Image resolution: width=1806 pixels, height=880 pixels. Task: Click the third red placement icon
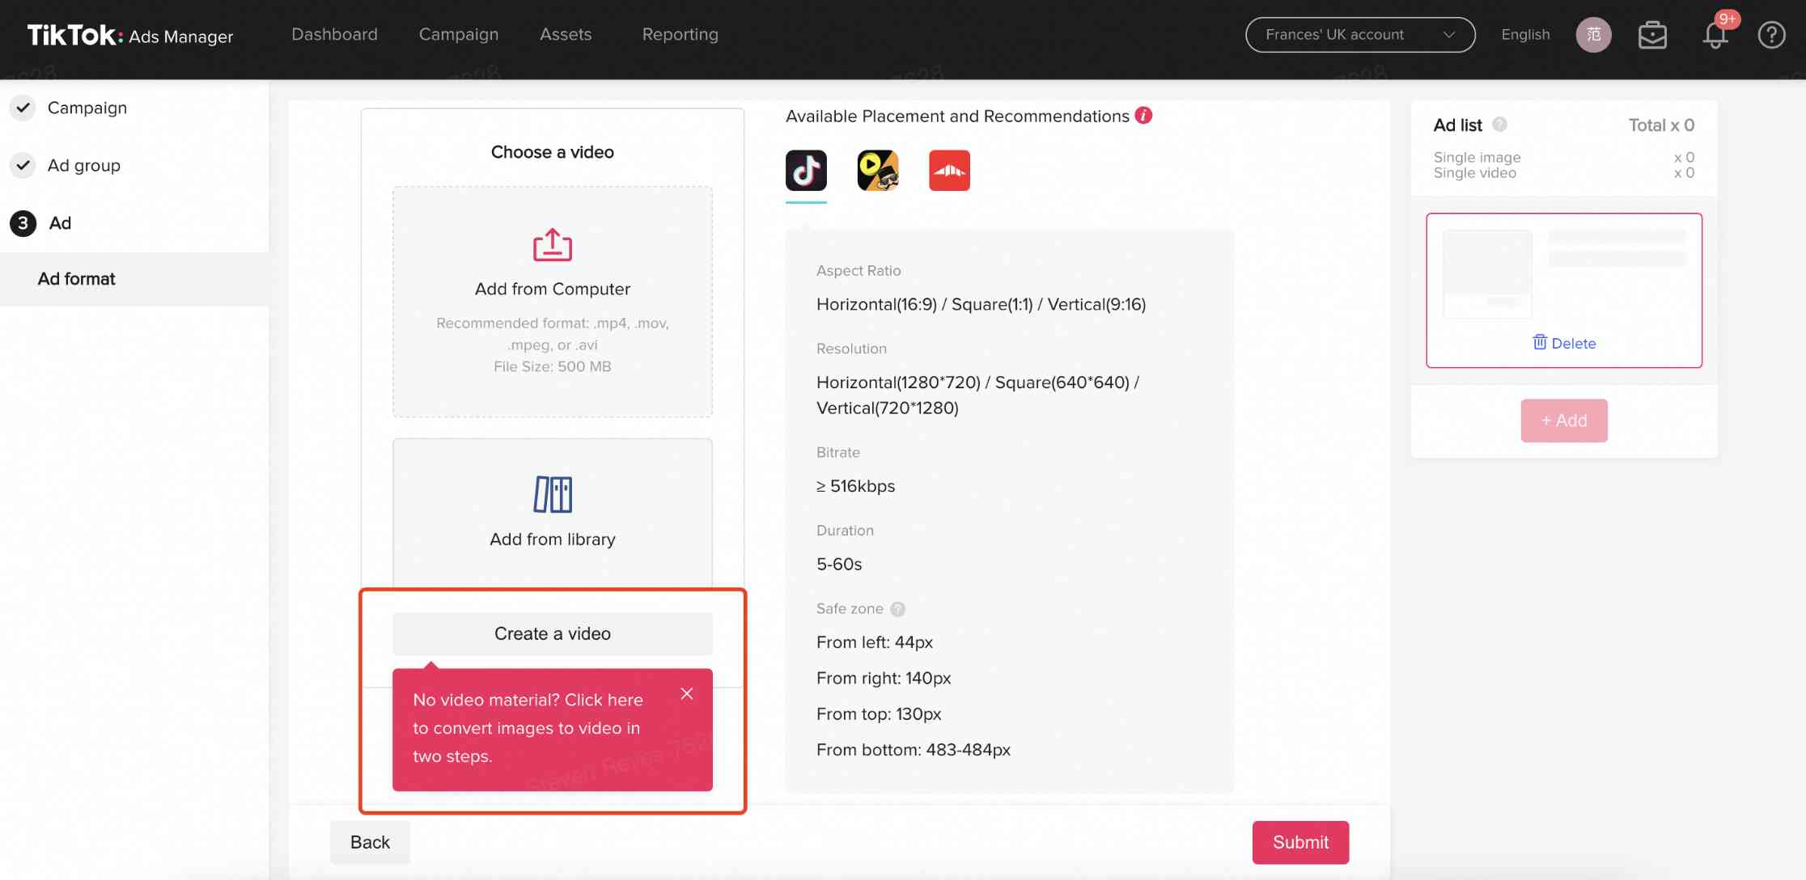948,169
